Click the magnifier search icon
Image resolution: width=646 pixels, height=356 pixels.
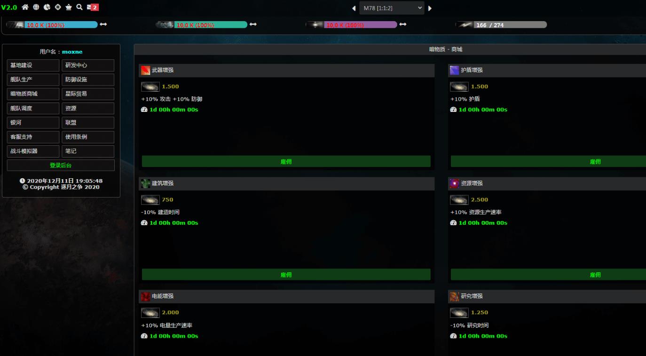(79, 7)
